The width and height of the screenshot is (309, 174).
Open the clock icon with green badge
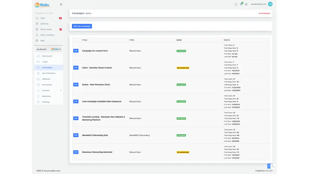(241, 4)
